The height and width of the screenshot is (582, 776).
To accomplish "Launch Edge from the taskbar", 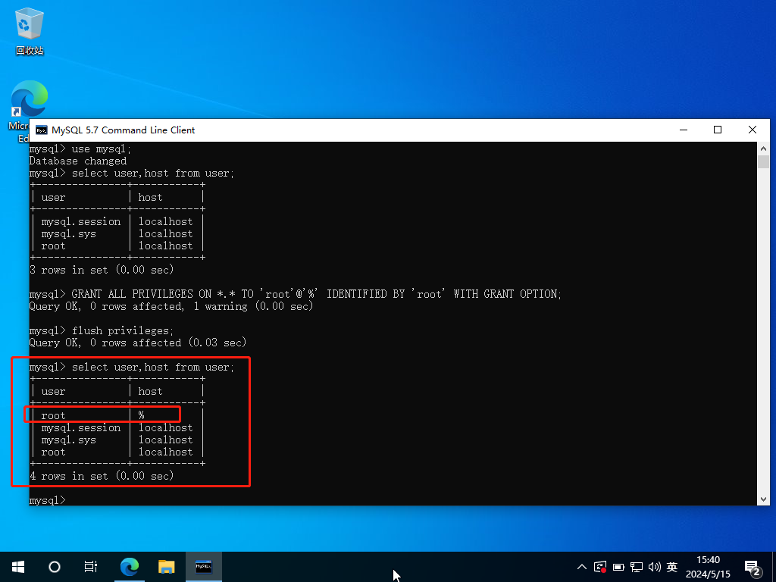I will [x=130, y=566].
